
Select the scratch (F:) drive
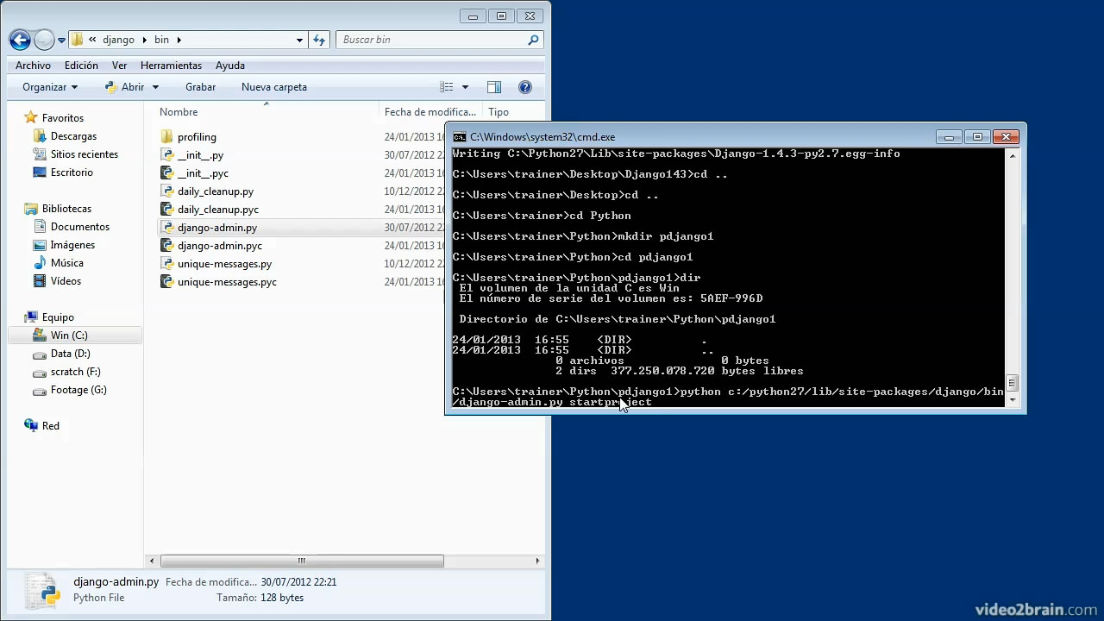(x=75, y=372)
